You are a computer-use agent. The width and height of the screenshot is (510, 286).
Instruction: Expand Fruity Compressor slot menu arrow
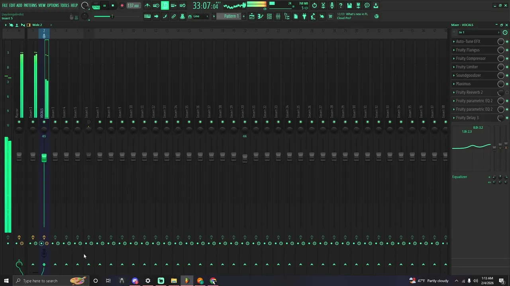(454, 58)
